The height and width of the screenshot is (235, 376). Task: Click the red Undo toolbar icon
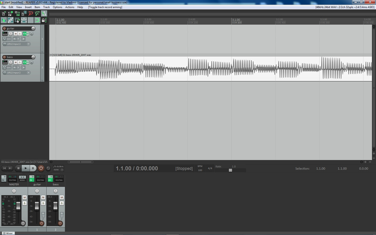(31, 14)
